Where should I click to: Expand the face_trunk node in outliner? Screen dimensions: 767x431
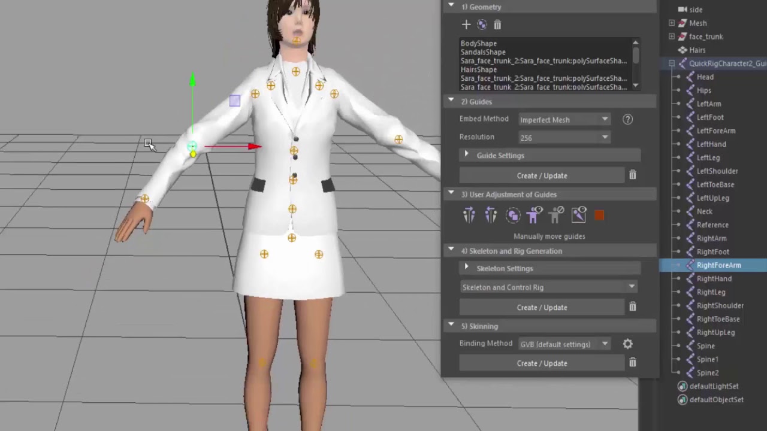pyautogui.click(x=672, y=37)
